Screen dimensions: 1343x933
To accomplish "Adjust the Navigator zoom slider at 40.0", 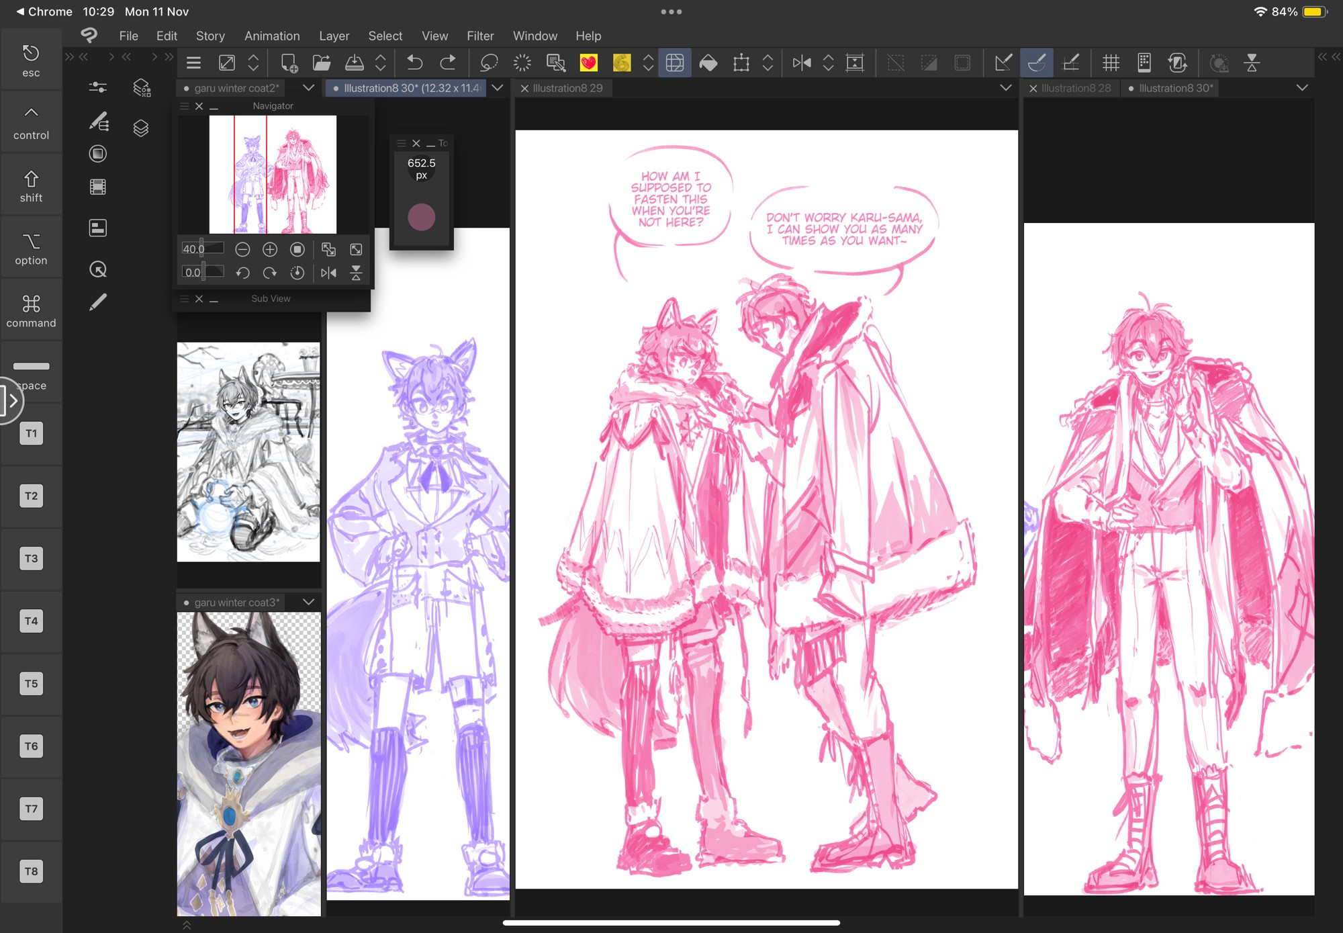I will tap(203, 249).
